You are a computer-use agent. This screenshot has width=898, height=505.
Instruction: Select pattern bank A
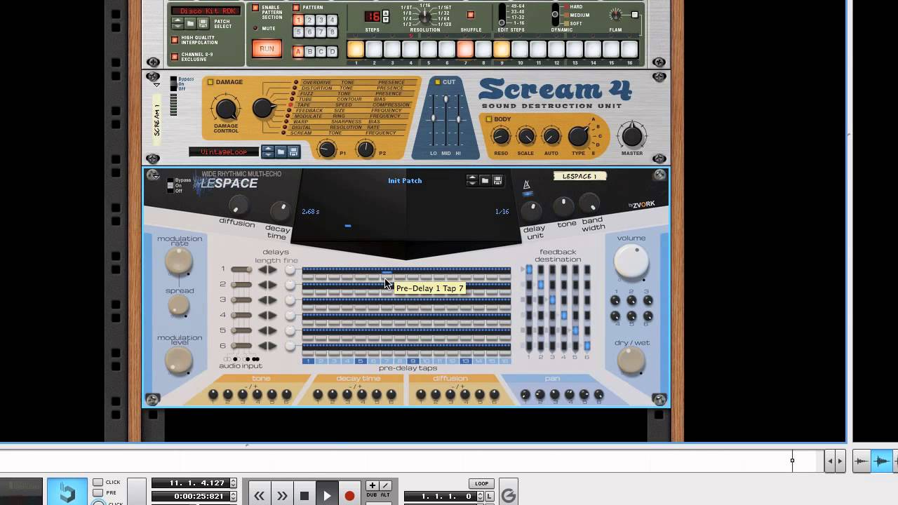(298, 51)
